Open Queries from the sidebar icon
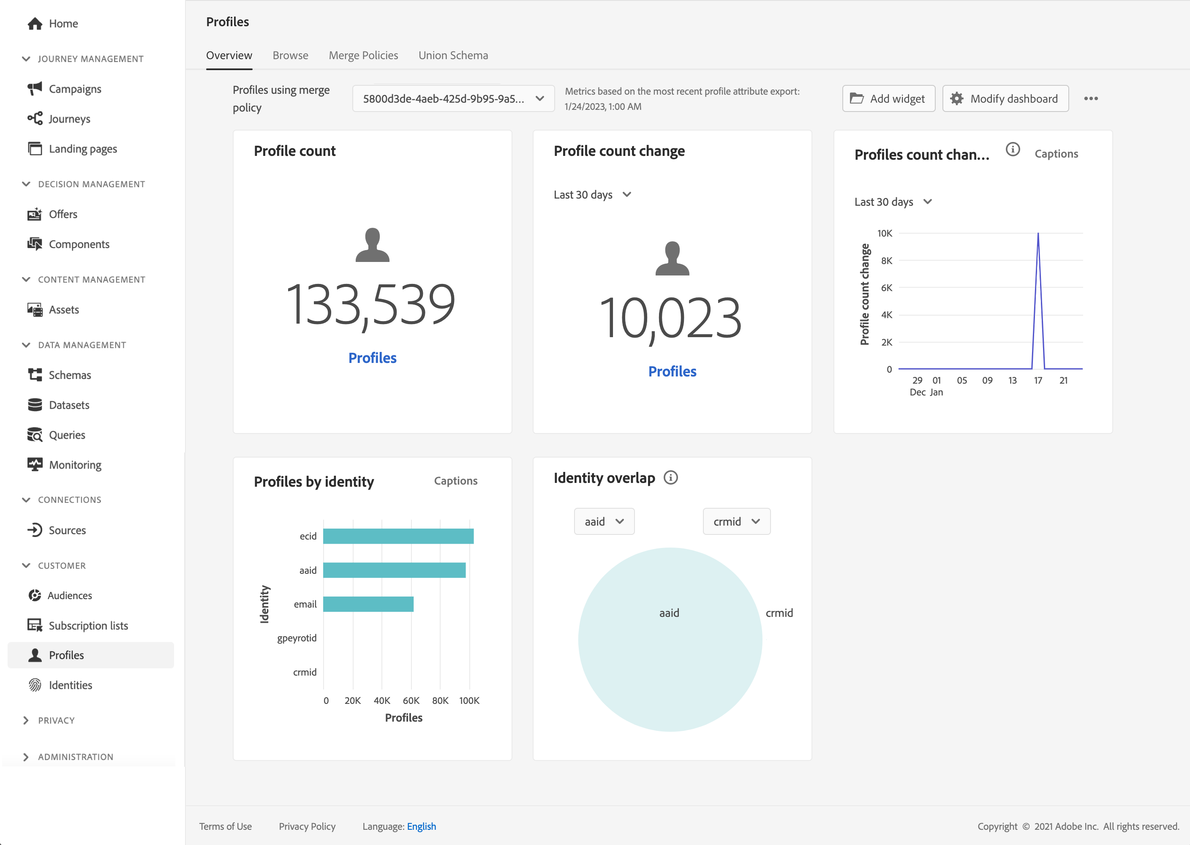Viewport: 1190px width, 845px height. 35,435
